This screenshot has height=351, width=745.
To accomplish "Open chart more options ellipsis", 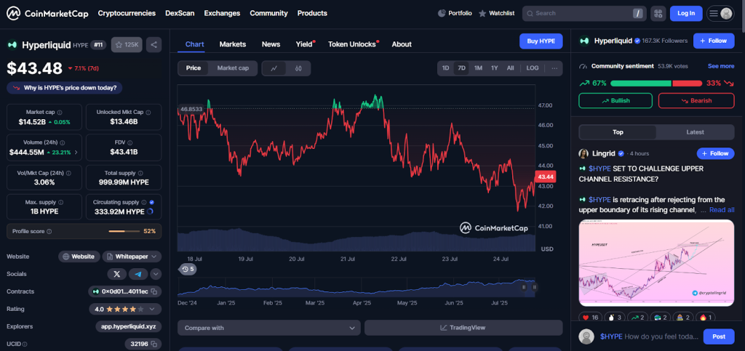I will (x=554, y=68).
